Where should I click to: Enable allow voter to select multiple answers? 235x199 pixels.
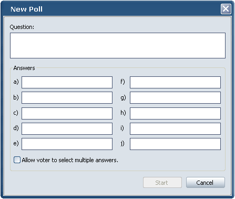click(x=17, y=160)
